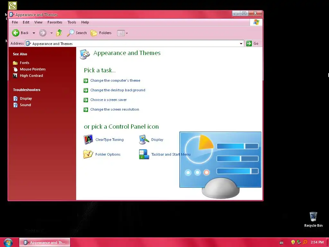
Task: Click the address bar Appearance and Themes icon
Action: click(28, 43)
